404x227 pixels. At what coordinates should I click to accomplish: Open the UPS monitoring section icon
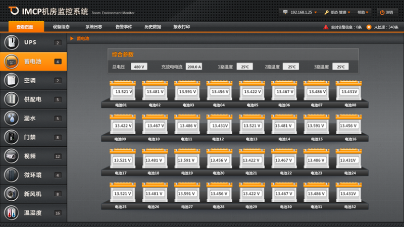tap(11, 42)
